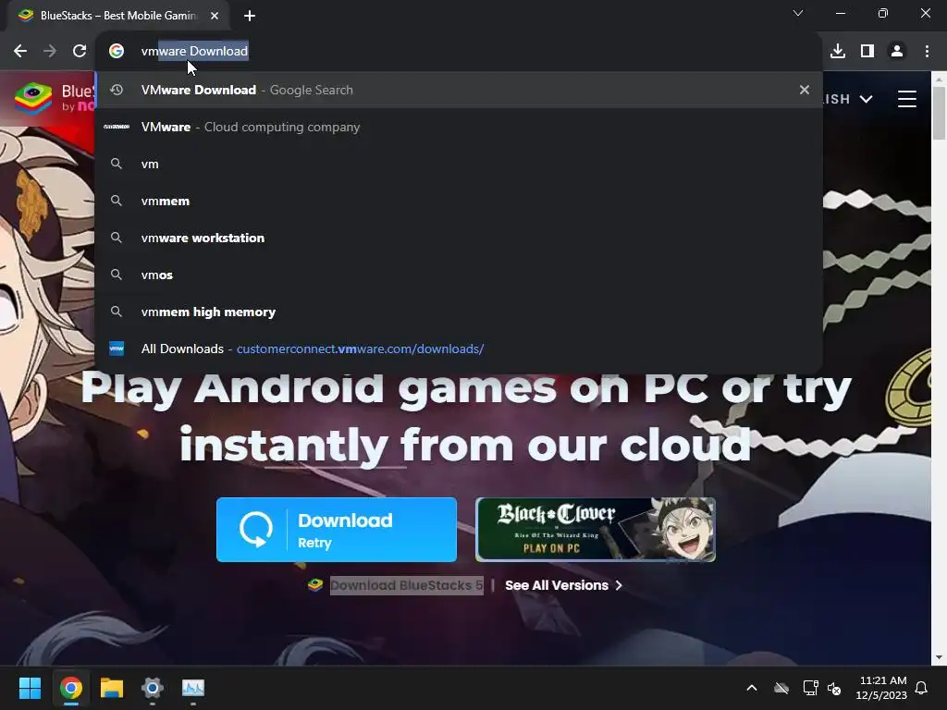
Task: Open File Explorer from the taskbar
Action: (x=112, y=688)
